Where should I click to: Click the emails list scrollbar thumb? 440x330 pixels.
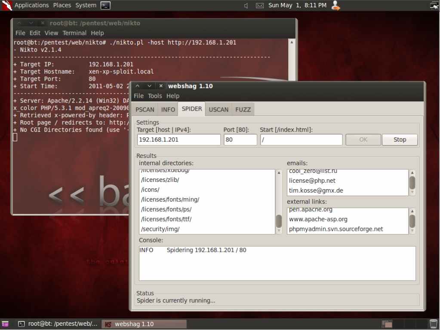coord(412,183)
